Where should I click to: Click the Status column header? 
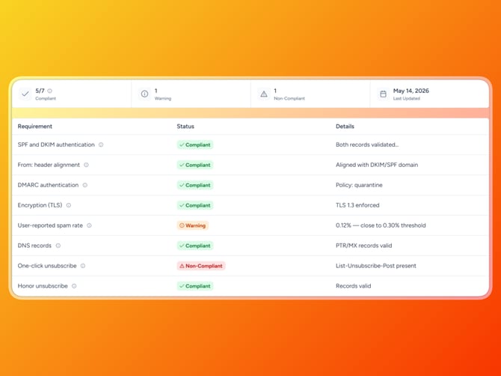point(185,127)
